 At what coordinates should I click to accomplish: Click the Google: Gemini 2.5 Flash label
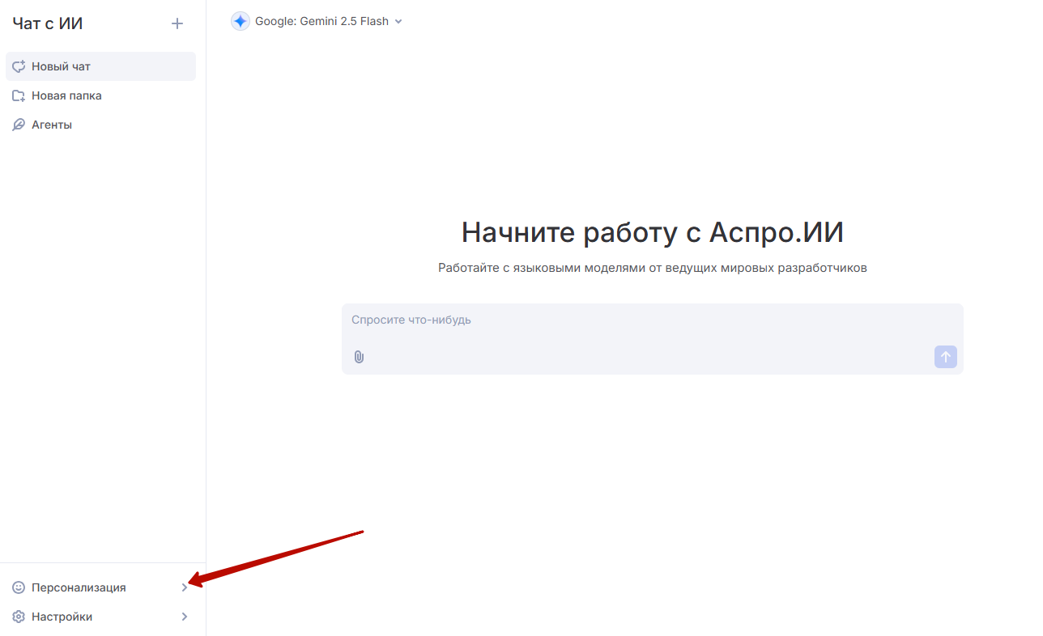pyautogui.click(x=321, y=22)
